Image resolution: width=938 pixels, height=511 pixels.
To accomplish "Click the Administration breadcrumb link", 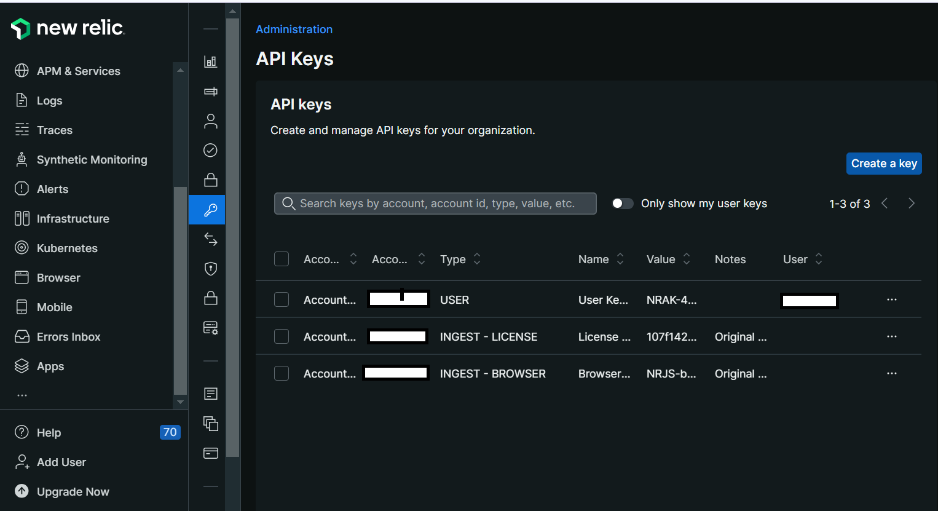I will [294, 30].
